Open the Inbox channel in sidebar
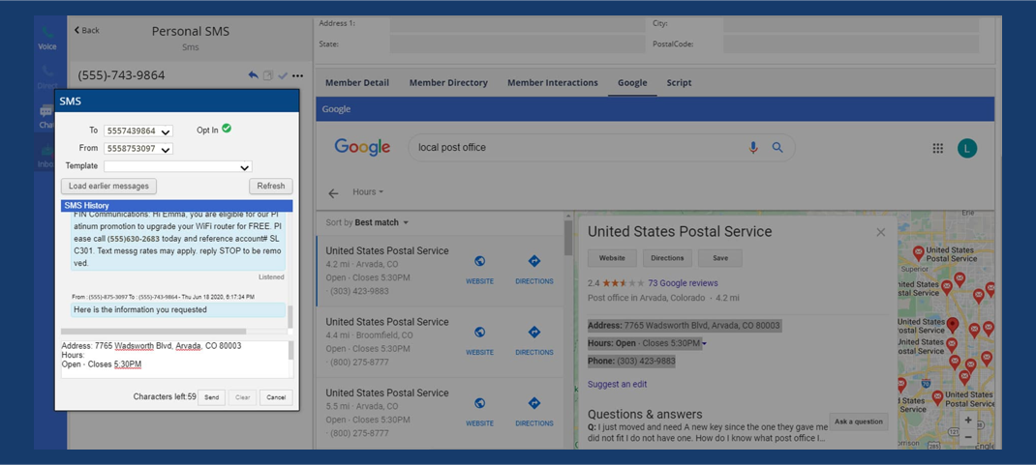 point(45,156)
